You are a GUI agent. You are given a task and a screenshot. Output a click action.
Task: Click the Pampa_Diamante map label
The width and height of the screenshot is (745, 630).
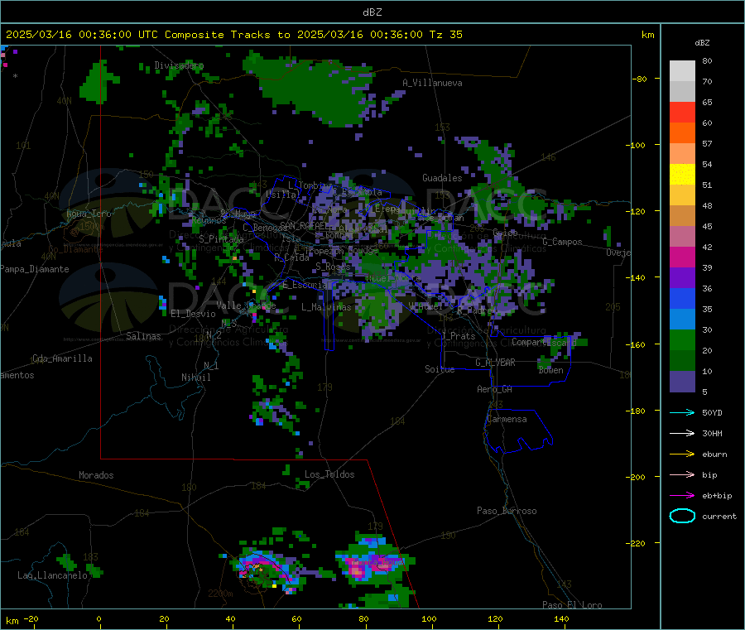[x=35, y=269]
